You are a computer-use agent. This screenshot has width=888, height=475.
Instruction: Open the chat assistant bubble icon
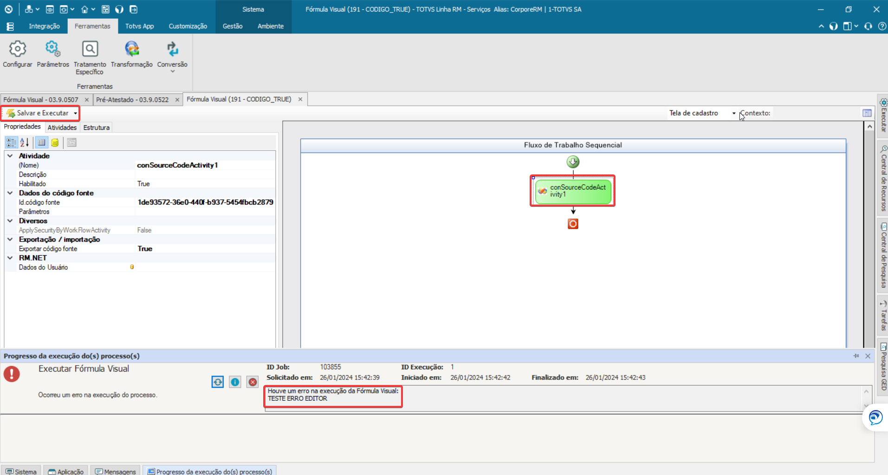coord(875,417)
